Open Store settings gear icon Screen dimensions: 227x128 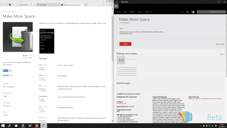click(188, 12)
